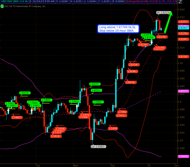190x167 pixels.
Task: Click the green 1.6014 level label
Action: 24,93
